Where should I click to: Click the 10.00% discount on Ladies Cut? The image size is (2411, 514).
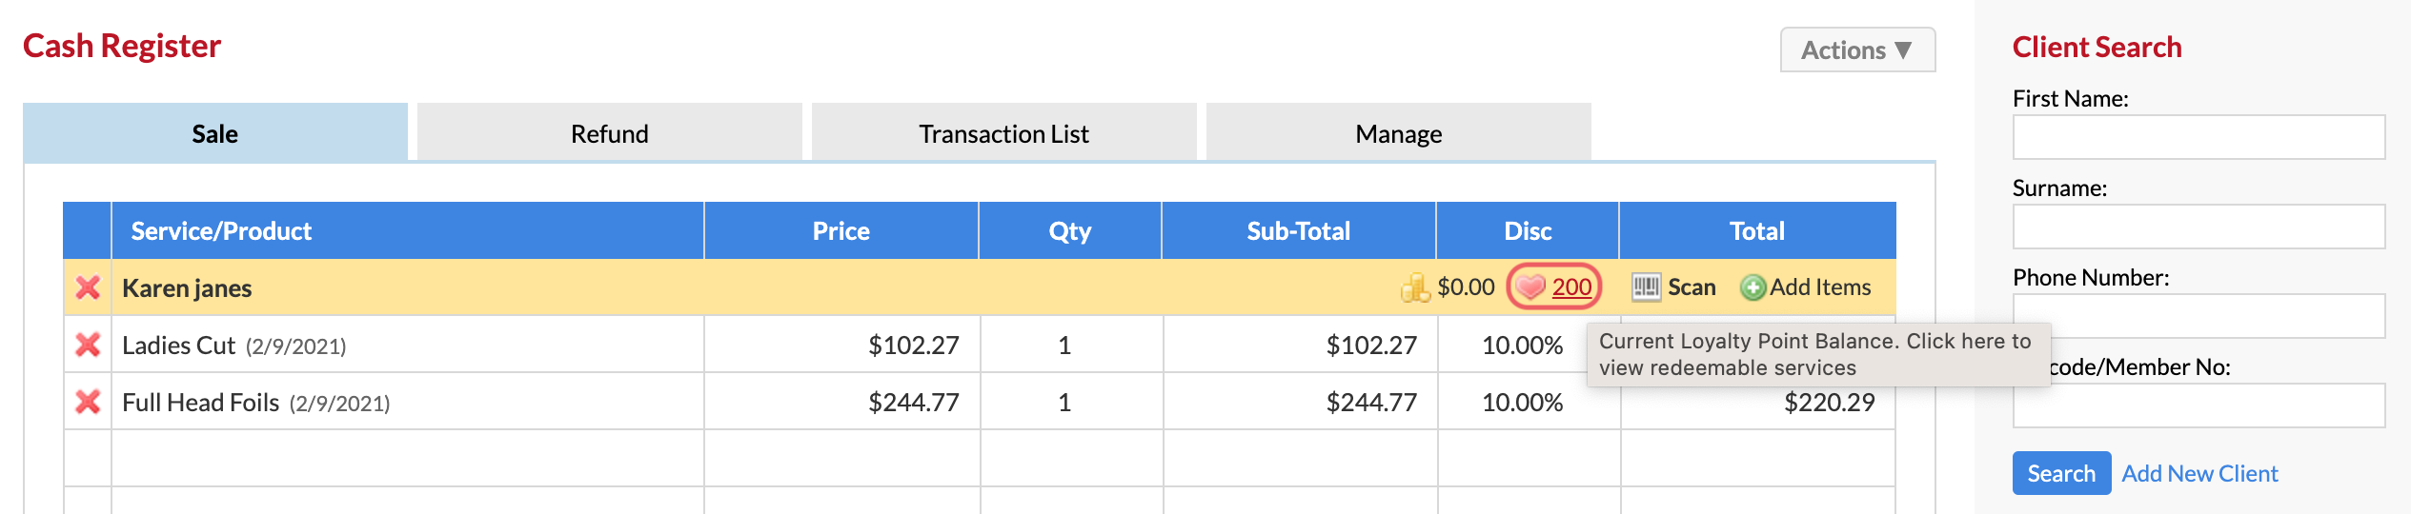(x=1522, y=346)
